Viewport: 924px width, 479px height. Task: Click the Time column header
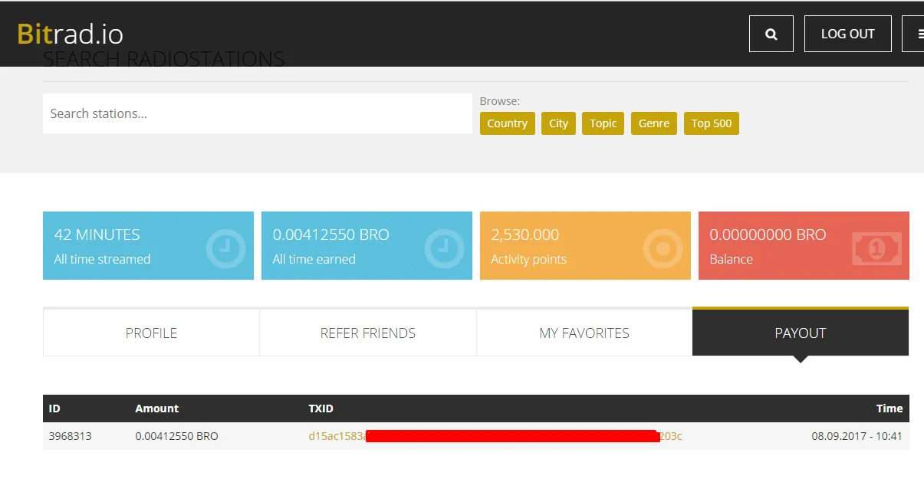click(x=889, y=408)
